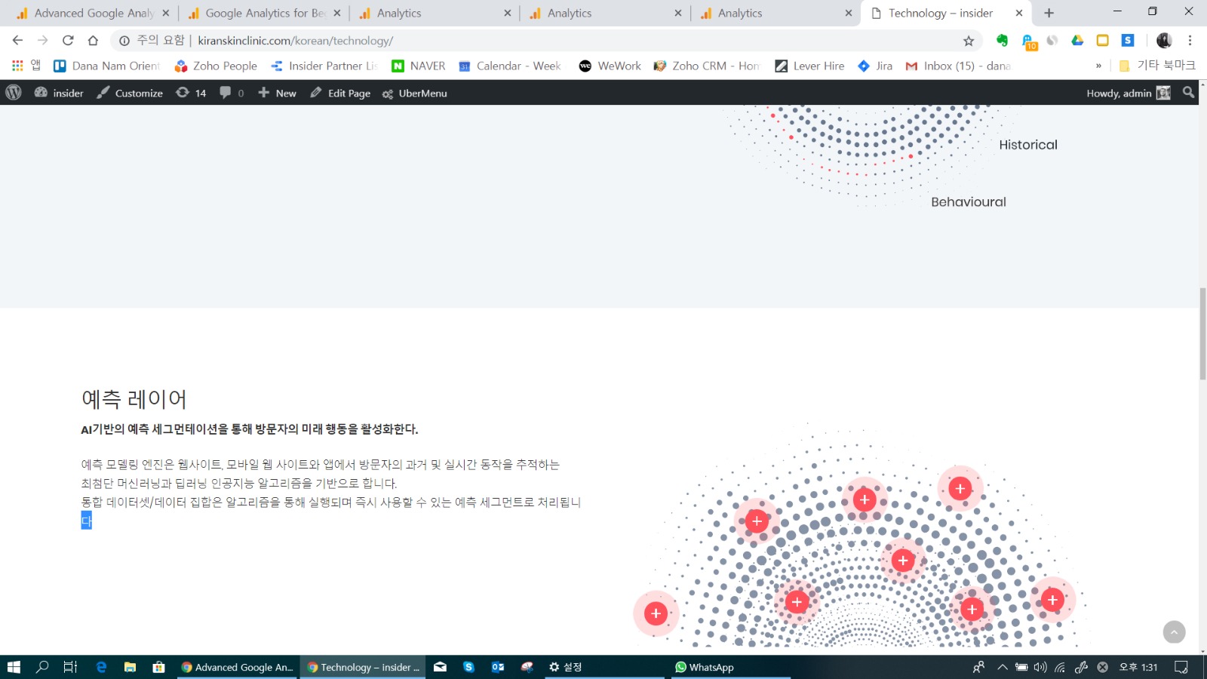Open WhatsApp from the taskbar
This screenshot has height=679, width=1207.
(x=704, y=667)
